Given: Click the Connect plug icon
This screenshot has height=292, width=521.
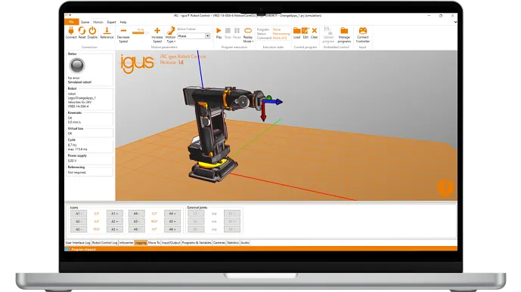Looking at the screenshot, I should pos(71,31).
